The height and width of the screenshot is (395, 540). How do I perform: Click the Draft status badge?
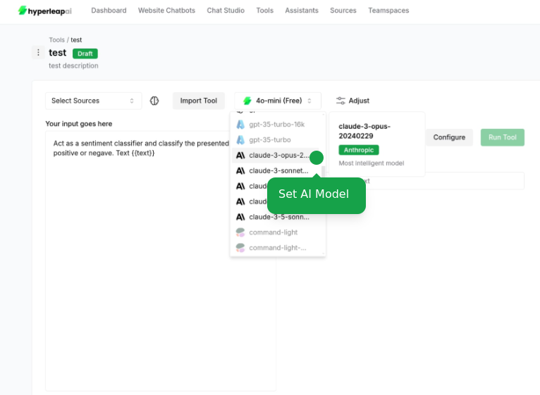tap(85, 54)
